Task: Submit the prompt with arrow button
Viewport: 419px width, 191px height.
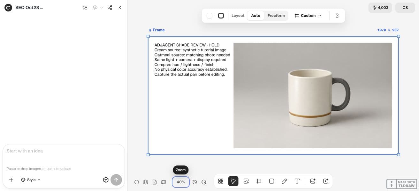Action: coord(116,180)
